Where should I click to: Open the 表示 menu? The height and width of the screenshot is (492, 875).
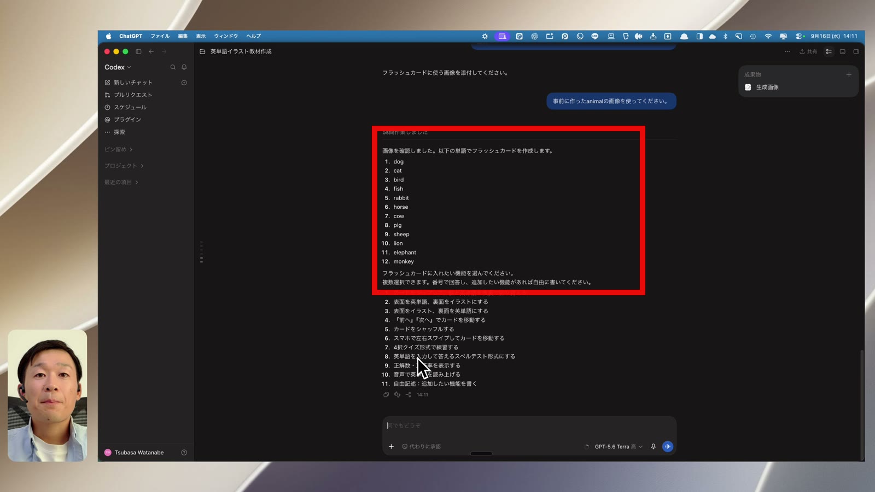tap(201, 36)
